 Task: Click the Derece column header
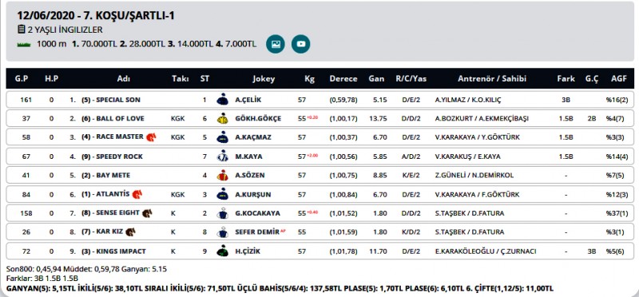click(343, 78)
